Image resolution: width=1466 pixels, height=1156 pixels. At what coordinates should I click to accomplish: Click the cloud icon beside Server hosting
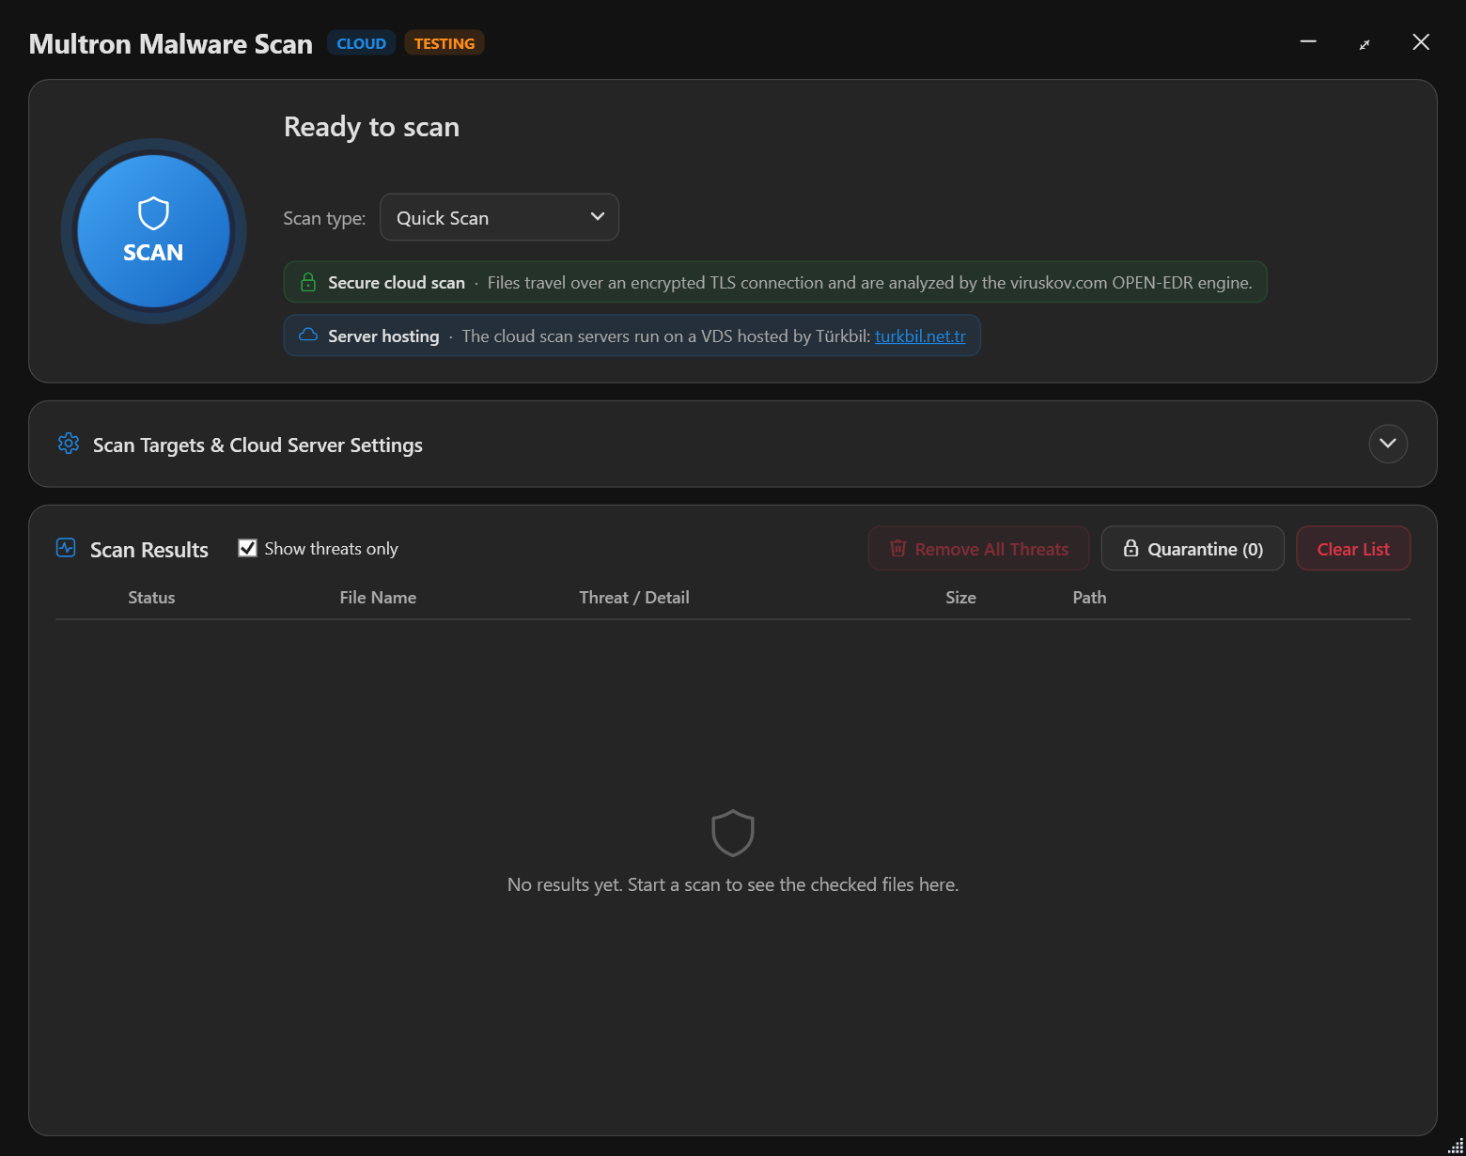[307, 336]
